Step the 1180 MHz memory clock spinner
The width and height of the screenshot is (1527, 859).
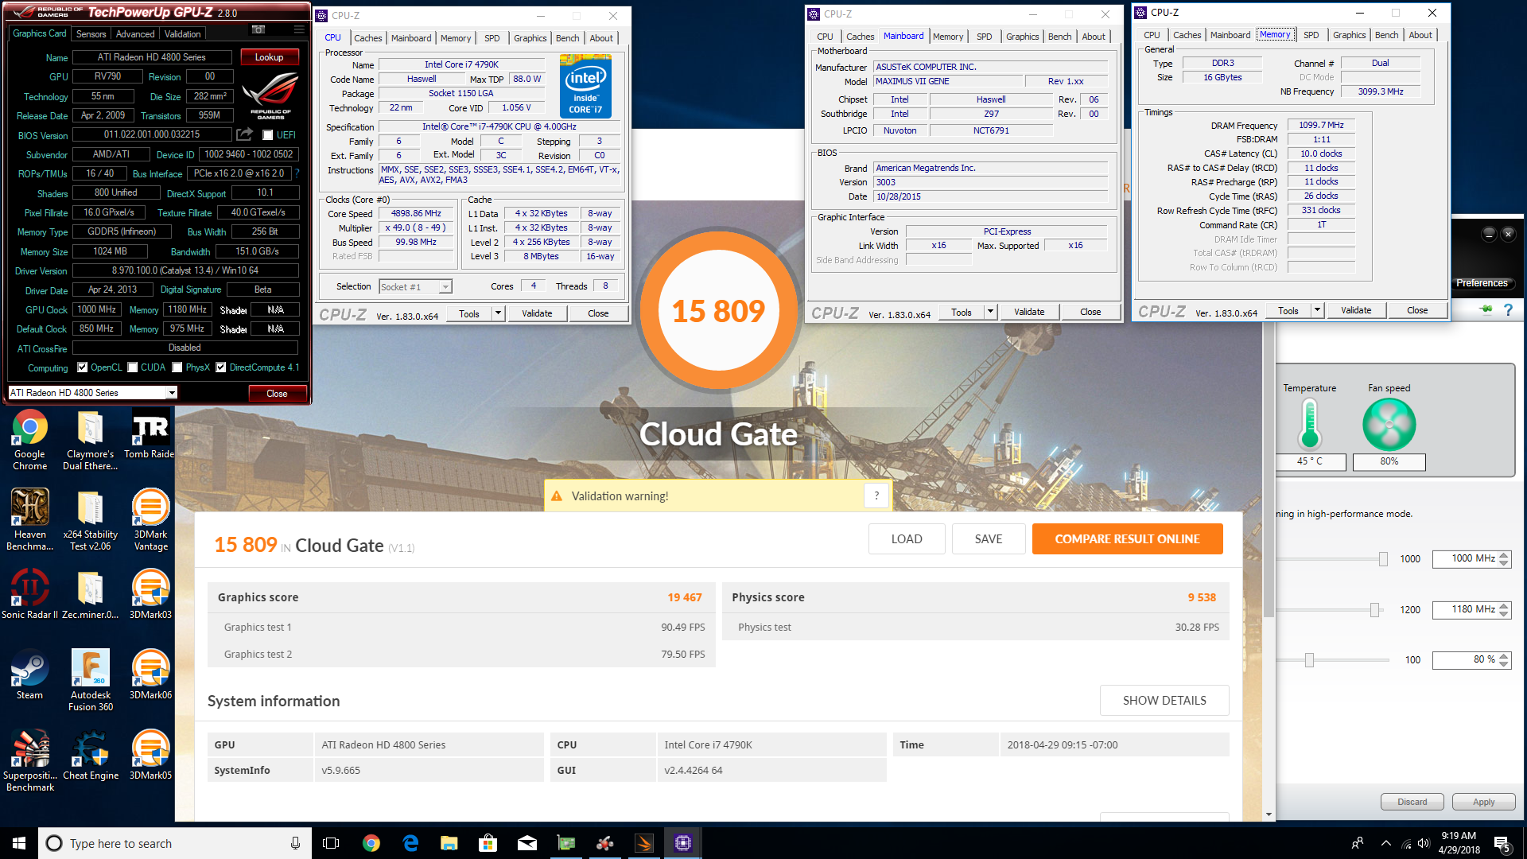(x=1503, y=610)
